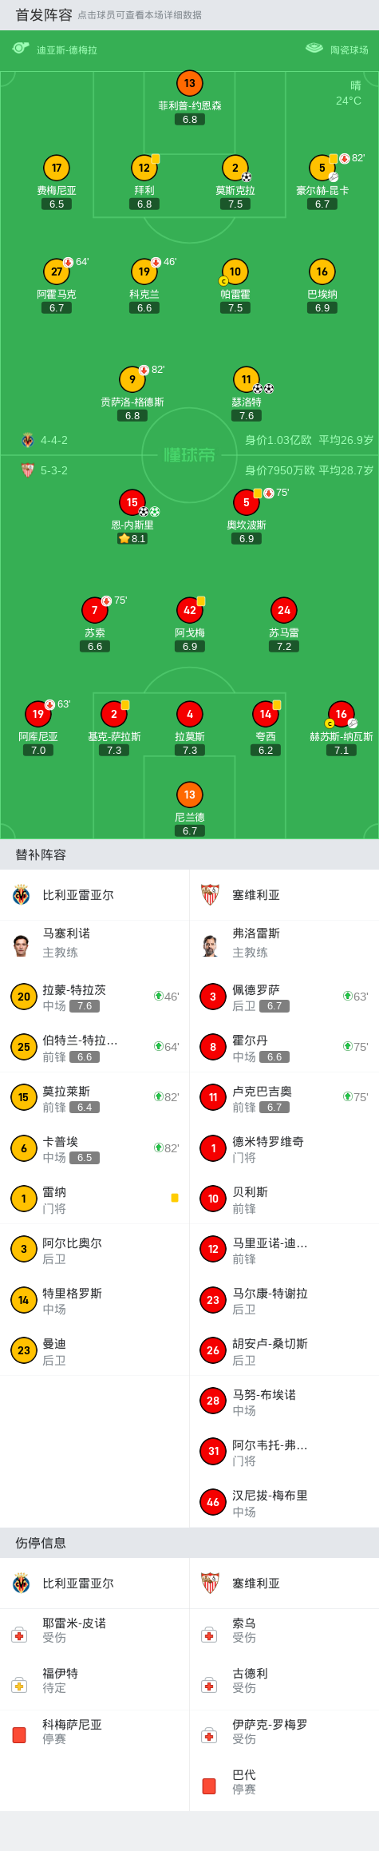Open 帕雷霍 captain number 10 icon
The width and height of the screenshot is (379, 1851).
[235, 272]
